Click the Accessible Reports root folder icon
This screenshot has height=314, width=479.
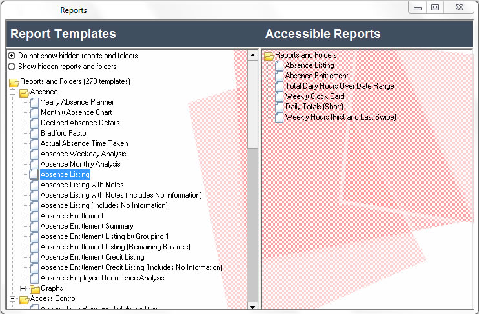(x=269, y=56)
